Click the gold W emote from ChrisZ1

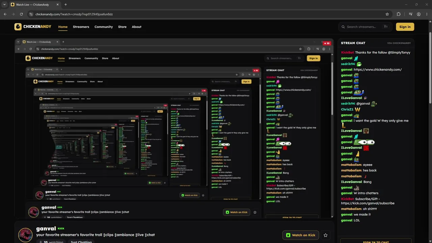(x=357, y=109)
